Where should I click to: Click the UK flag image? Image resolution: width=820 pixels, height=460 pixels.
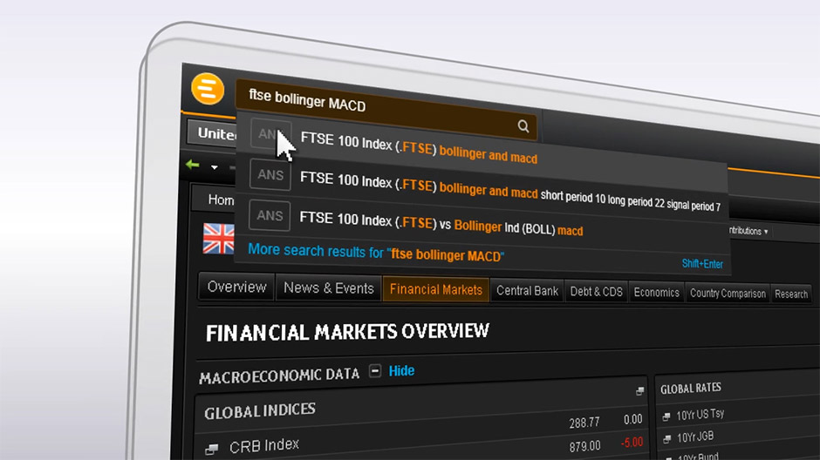219,239
